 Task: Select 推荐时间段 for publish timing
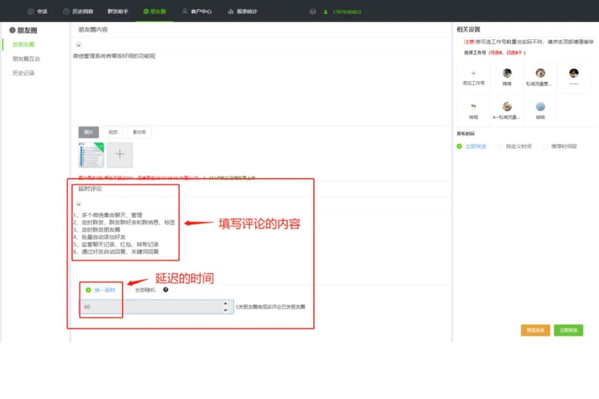coord(545,146)
